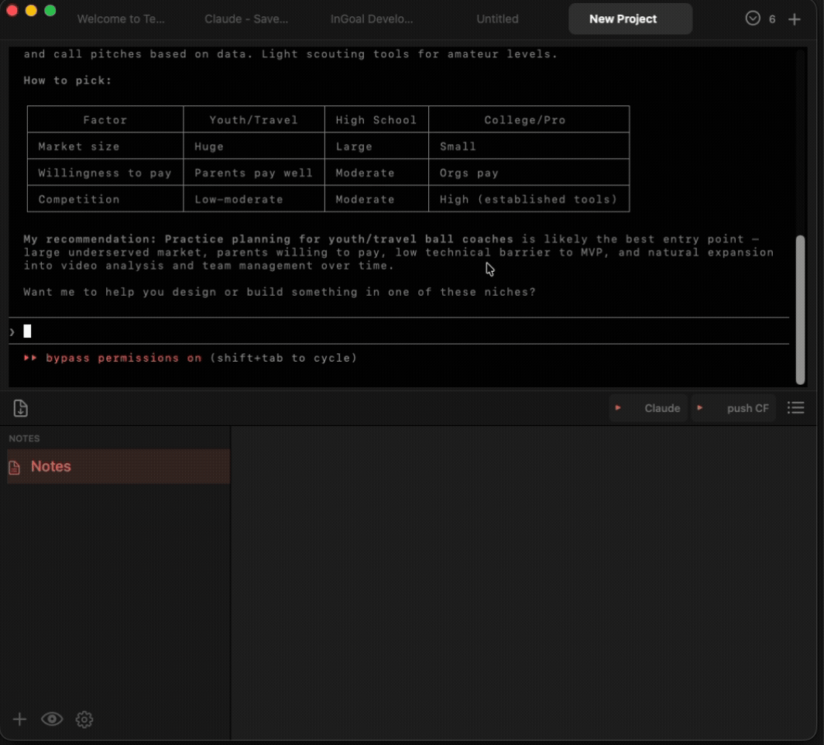This screenshot has height=745, width=824.
Task: Click the Youth/Travel column header
Action: [253, 120]
